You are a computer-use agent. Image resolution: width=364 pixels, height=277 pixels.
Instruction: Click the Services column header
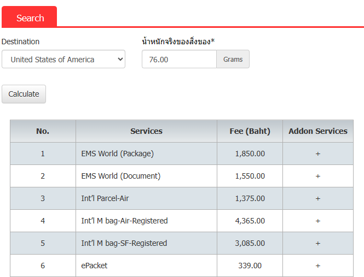pos(146,131)
